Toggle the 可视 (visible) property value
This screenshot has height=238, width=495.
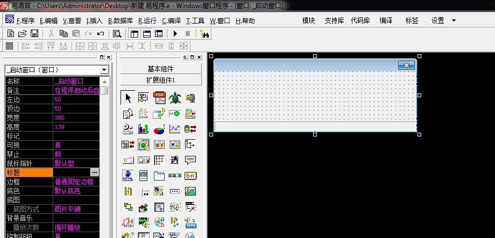76,145
